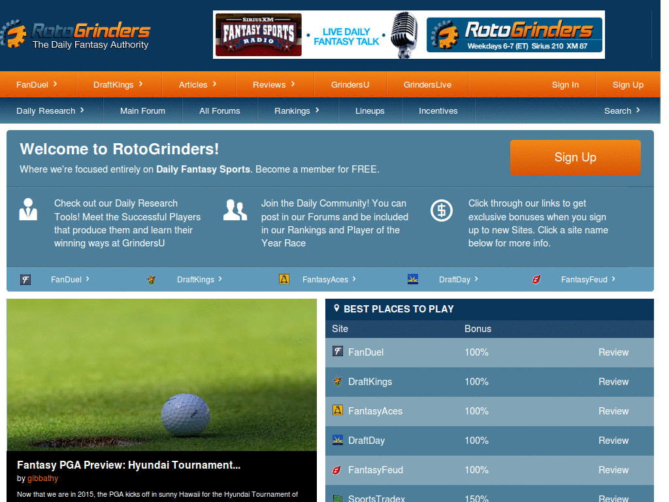Click the DraftKings icon in the sites strip

coord(151,280)
